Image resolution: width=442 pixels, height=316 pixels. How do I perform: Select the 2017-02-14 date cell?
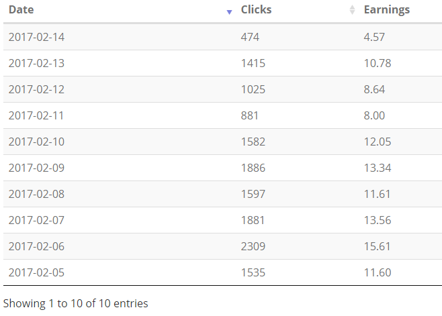(x=36, y=37)
